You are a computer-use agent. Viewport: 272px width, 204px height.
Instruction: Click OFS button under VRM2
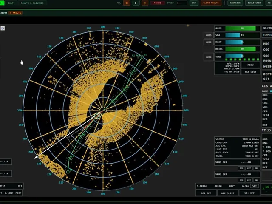coord(241,180)
